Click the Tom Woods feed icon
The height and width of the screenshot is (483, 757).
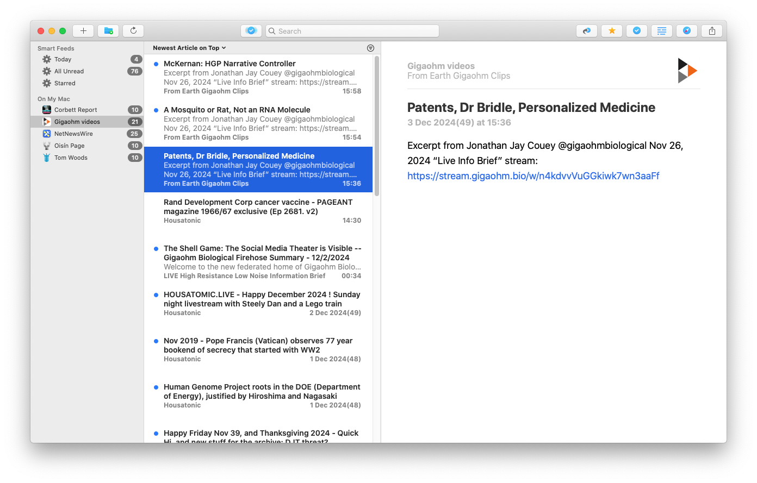tap(47, 158)
